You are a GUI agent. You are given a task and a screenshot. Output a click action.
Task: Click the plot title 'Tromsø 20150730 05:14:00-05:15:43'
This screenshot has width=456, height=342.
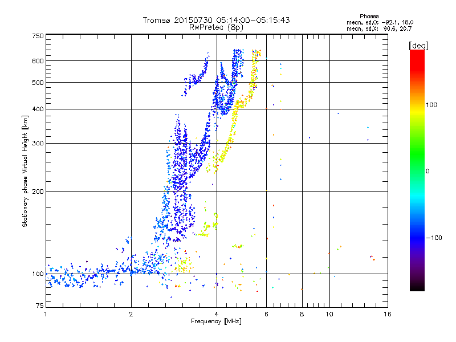(216, 20)
